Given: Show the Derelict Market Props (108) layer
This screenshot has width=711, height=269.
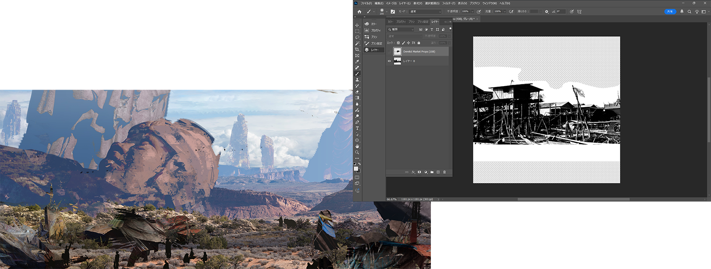Looking at the screenshot, I should pos(389,52).
